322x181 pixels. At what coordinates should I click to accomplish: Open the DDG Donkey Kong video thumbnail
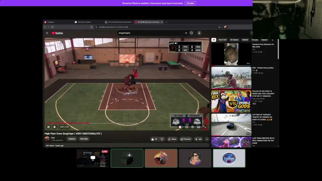tap(231, 78)
